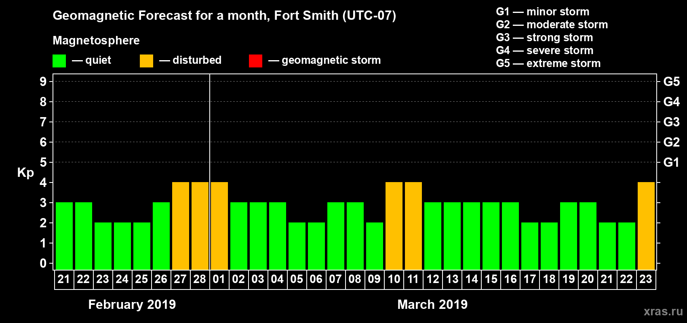Select the green bar for February 21
The height and width of the screenshot is (323, 687).
click(64, 236)
